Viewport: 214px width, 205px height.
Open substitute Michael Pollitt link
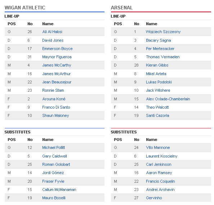[53, 147]
